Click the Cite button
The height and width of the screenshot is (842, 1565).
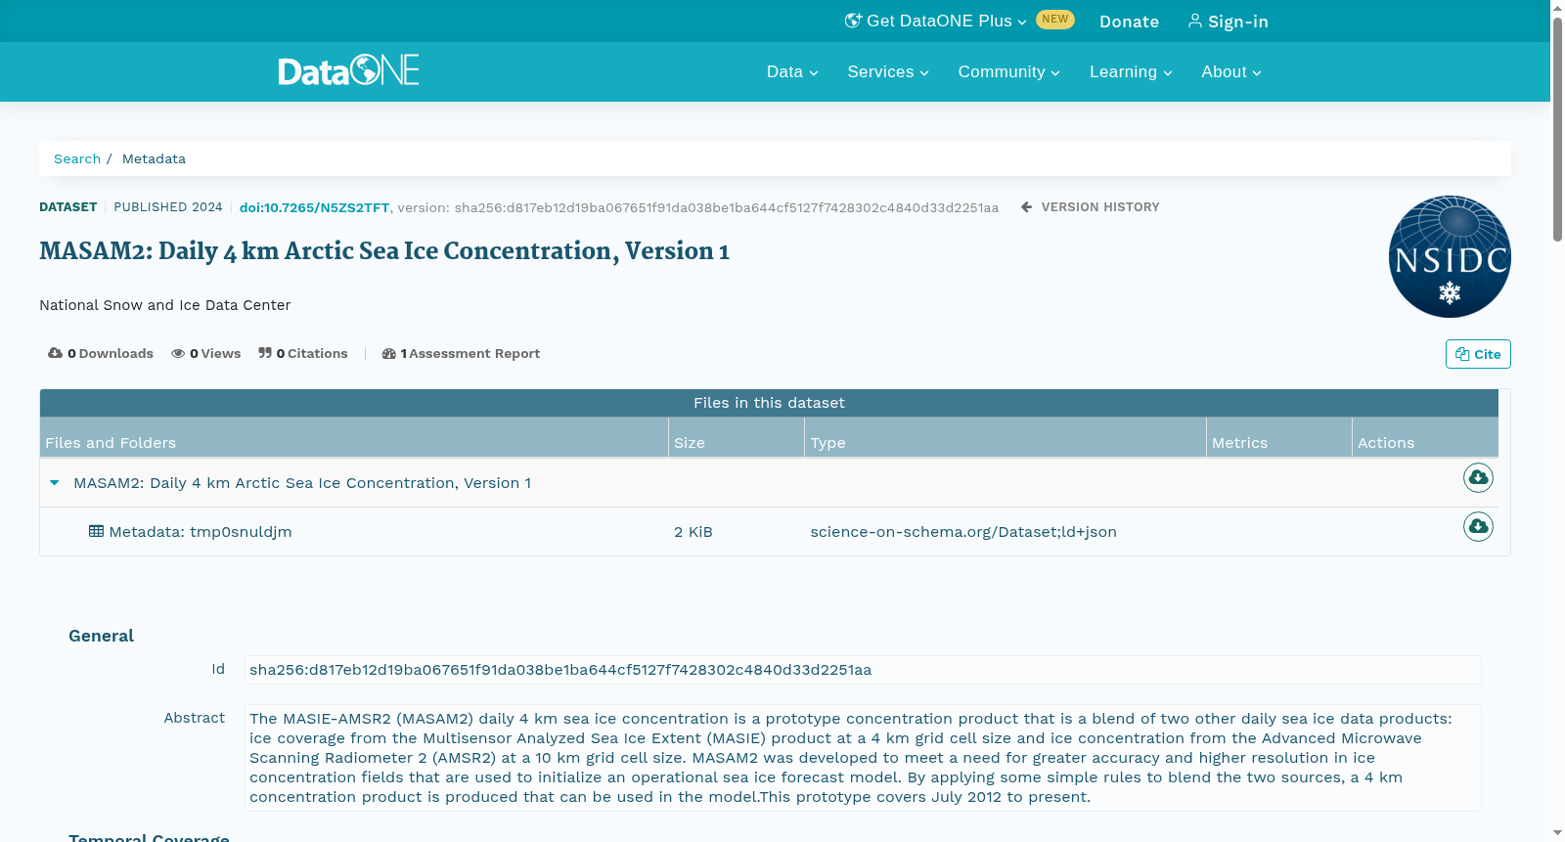coord(1478,354)
